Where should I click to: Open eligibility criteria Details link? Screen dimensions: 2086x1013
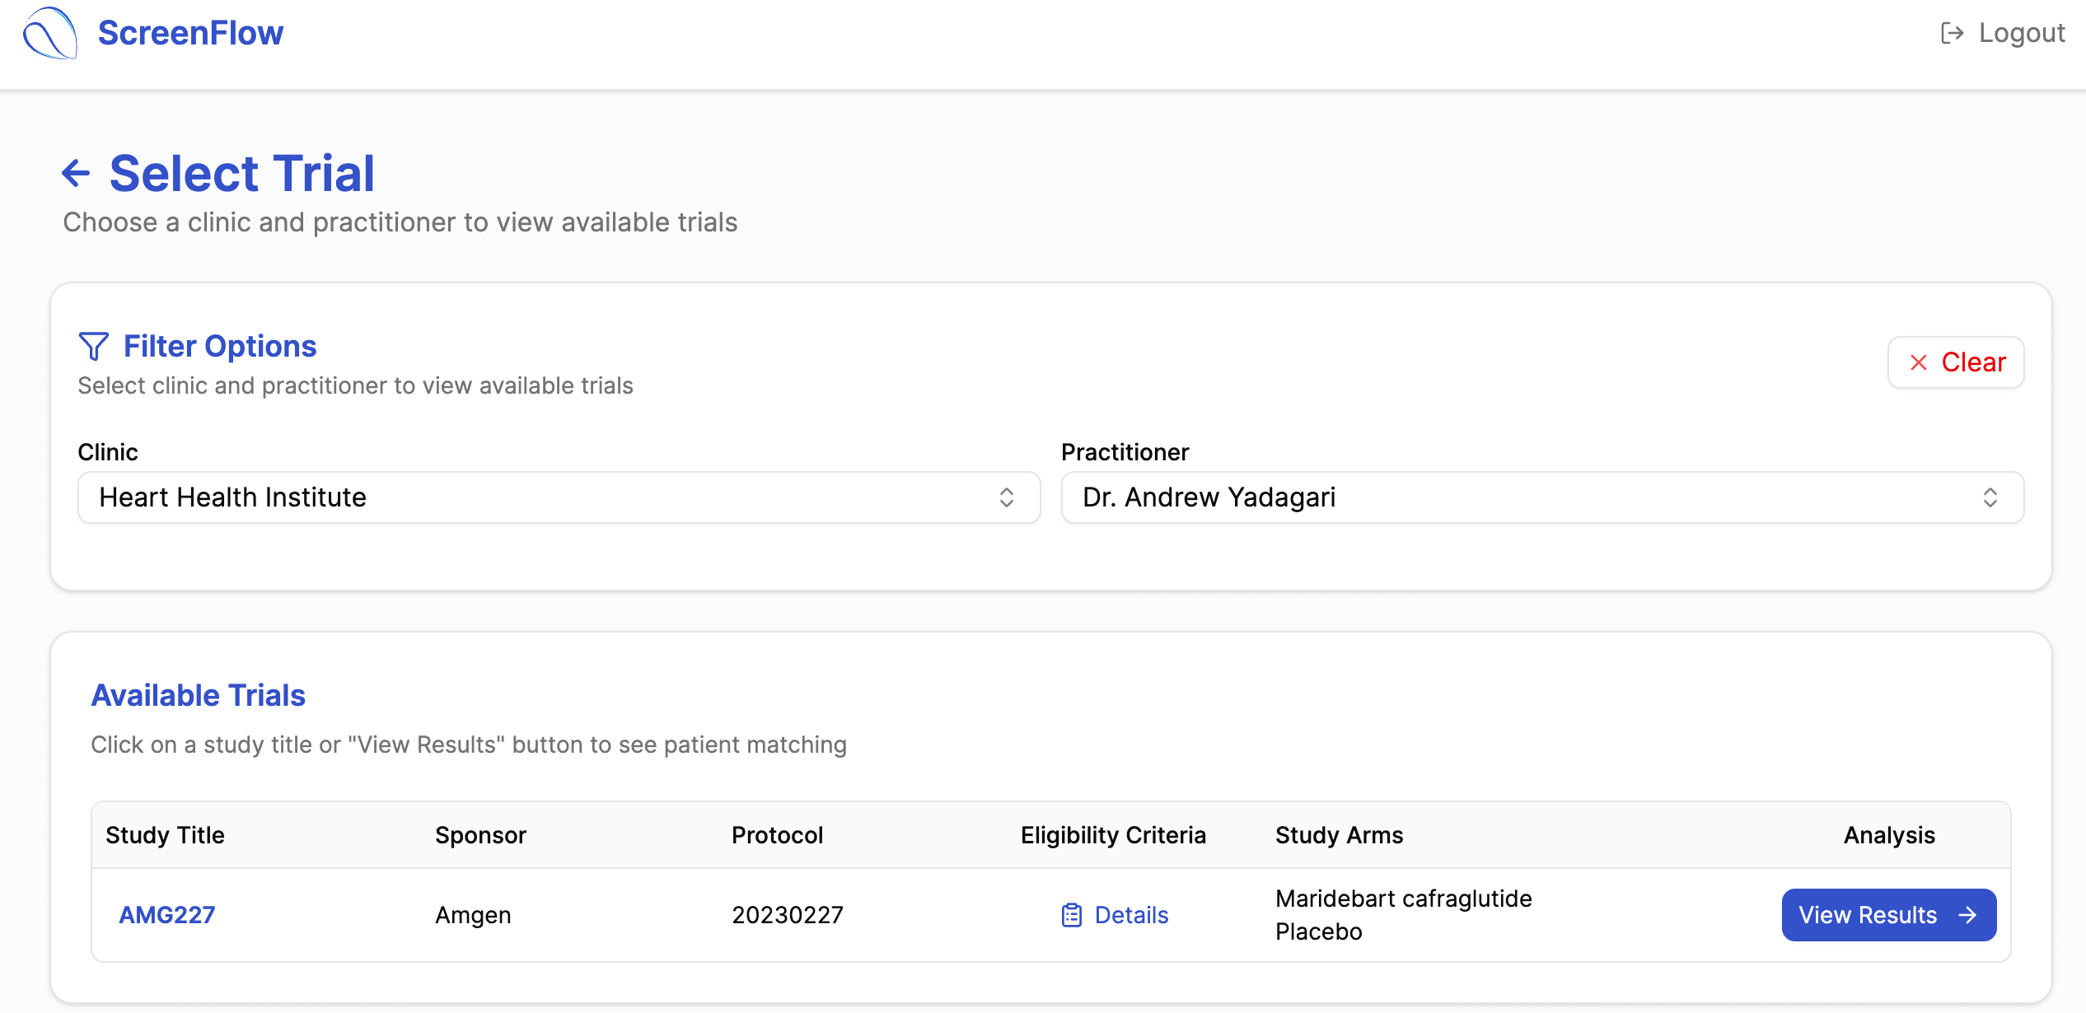1131,915
